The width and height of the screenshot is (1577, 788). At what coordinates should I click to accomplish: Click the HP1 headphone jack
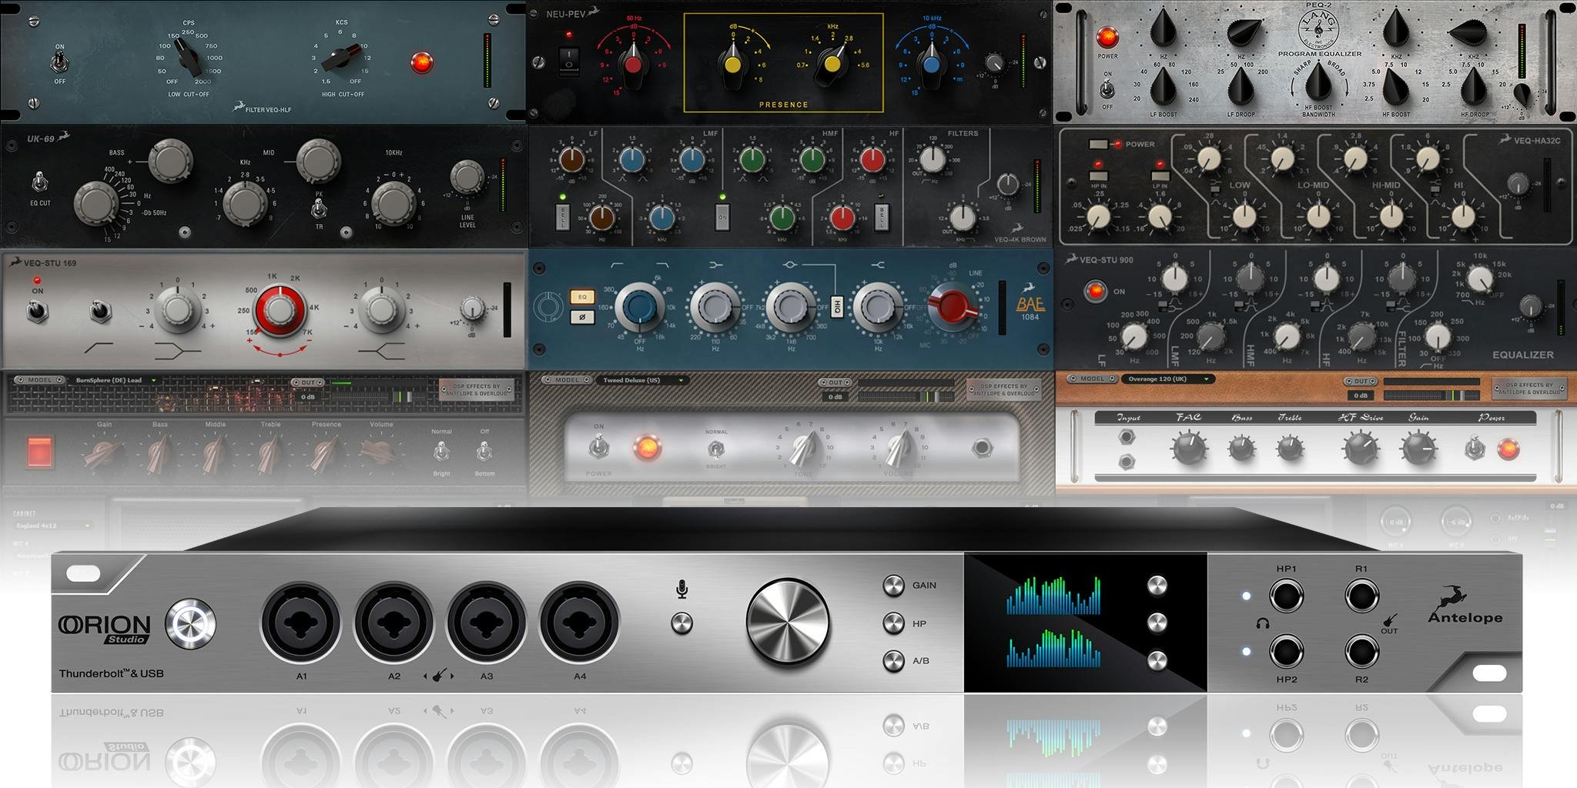(x=1286, y=596)
